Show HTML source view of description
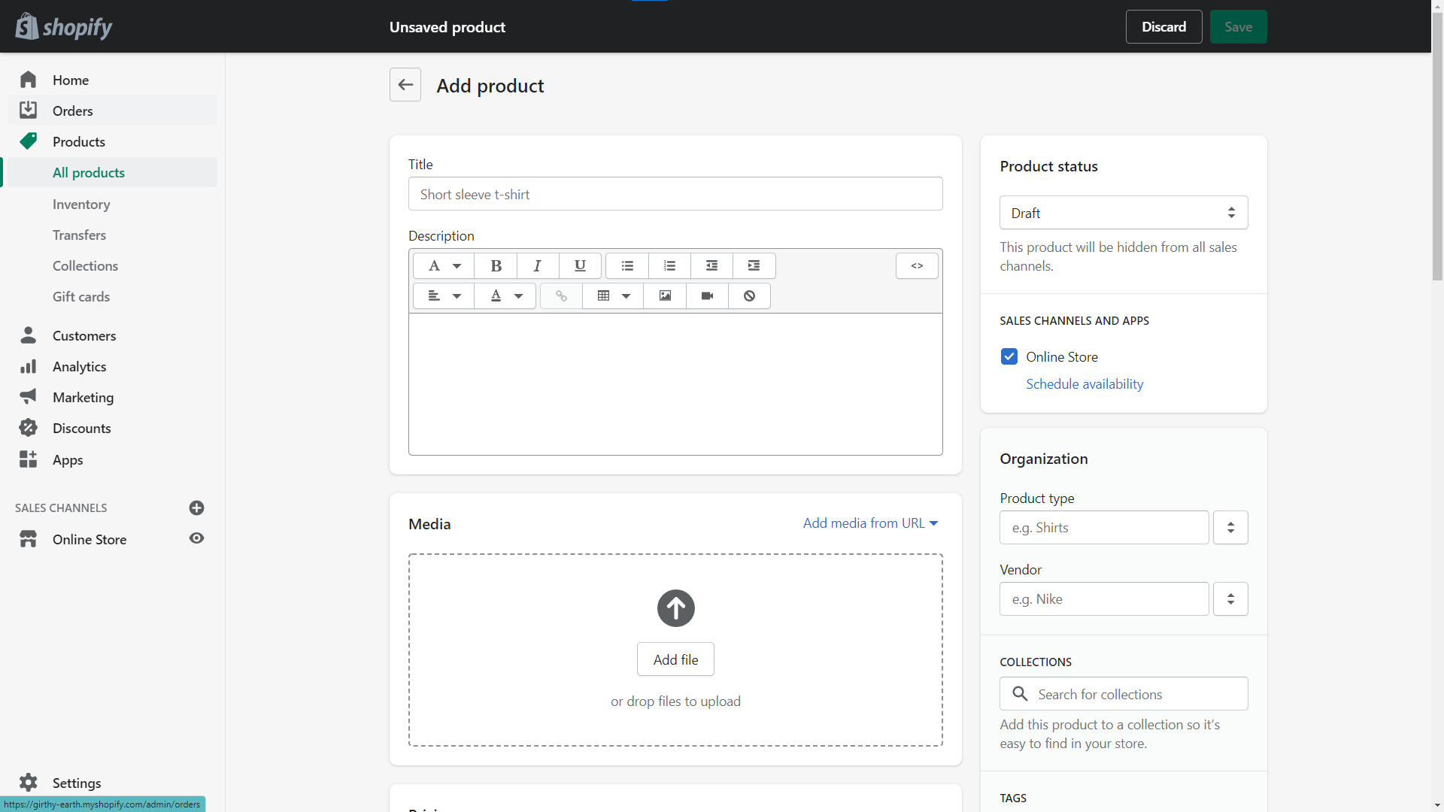The width and height of the screenshot is (1444, 812). click(x=917, y=265)
